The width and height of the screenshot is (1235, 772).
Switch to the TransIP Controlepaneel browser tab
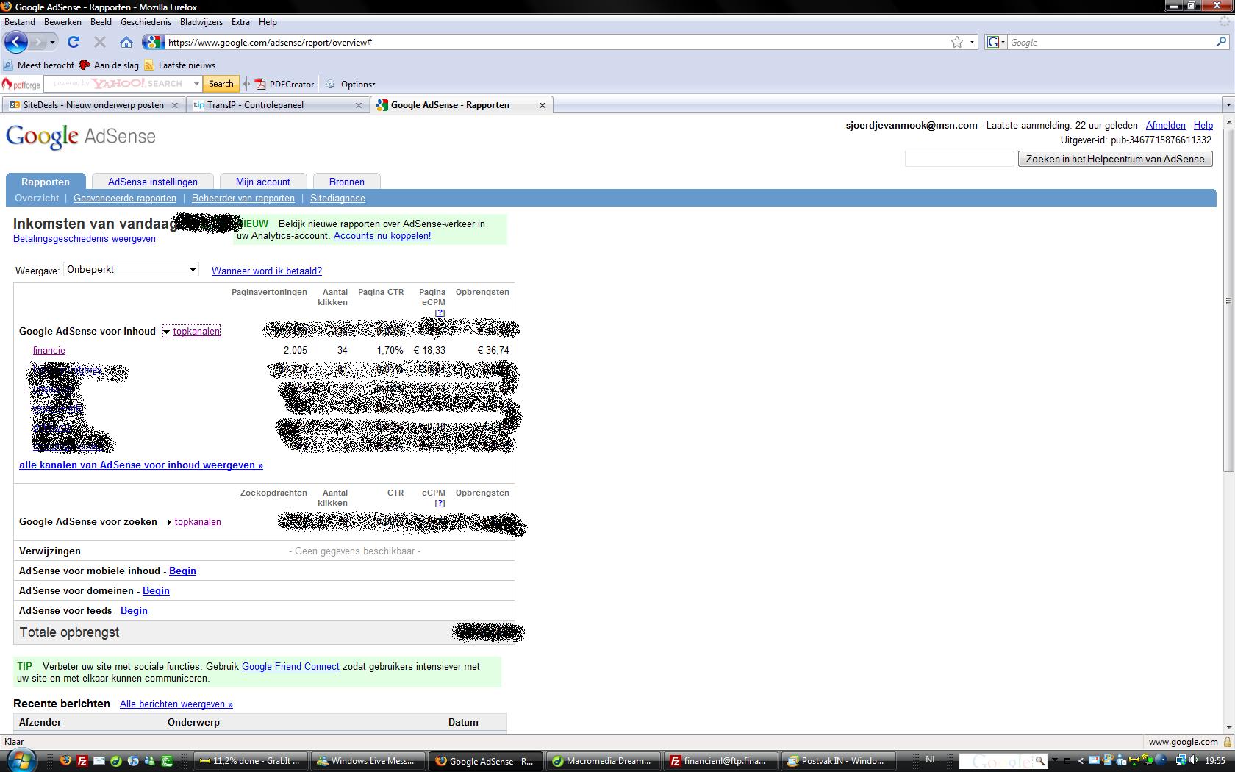click(x=278, y=105)
